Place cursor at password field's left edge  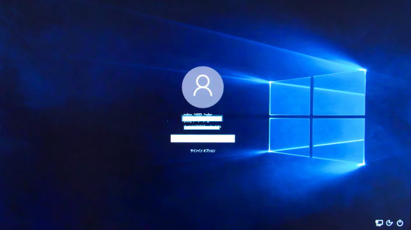[172, 139]
